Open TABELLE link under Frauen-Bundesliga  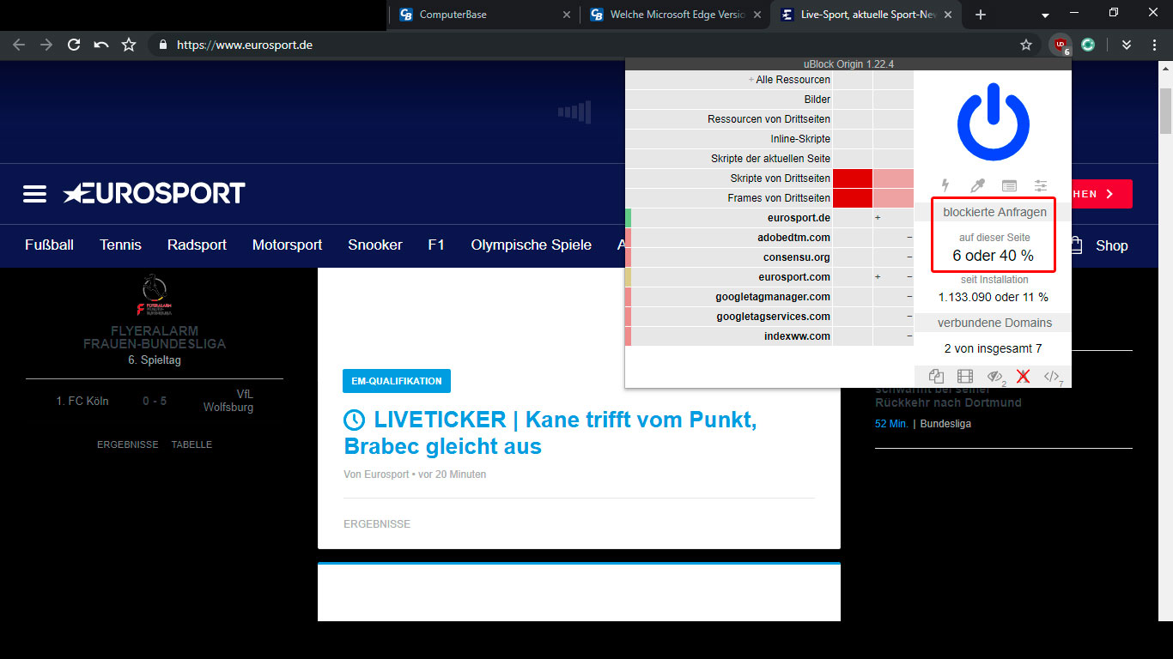pos(191,444)
